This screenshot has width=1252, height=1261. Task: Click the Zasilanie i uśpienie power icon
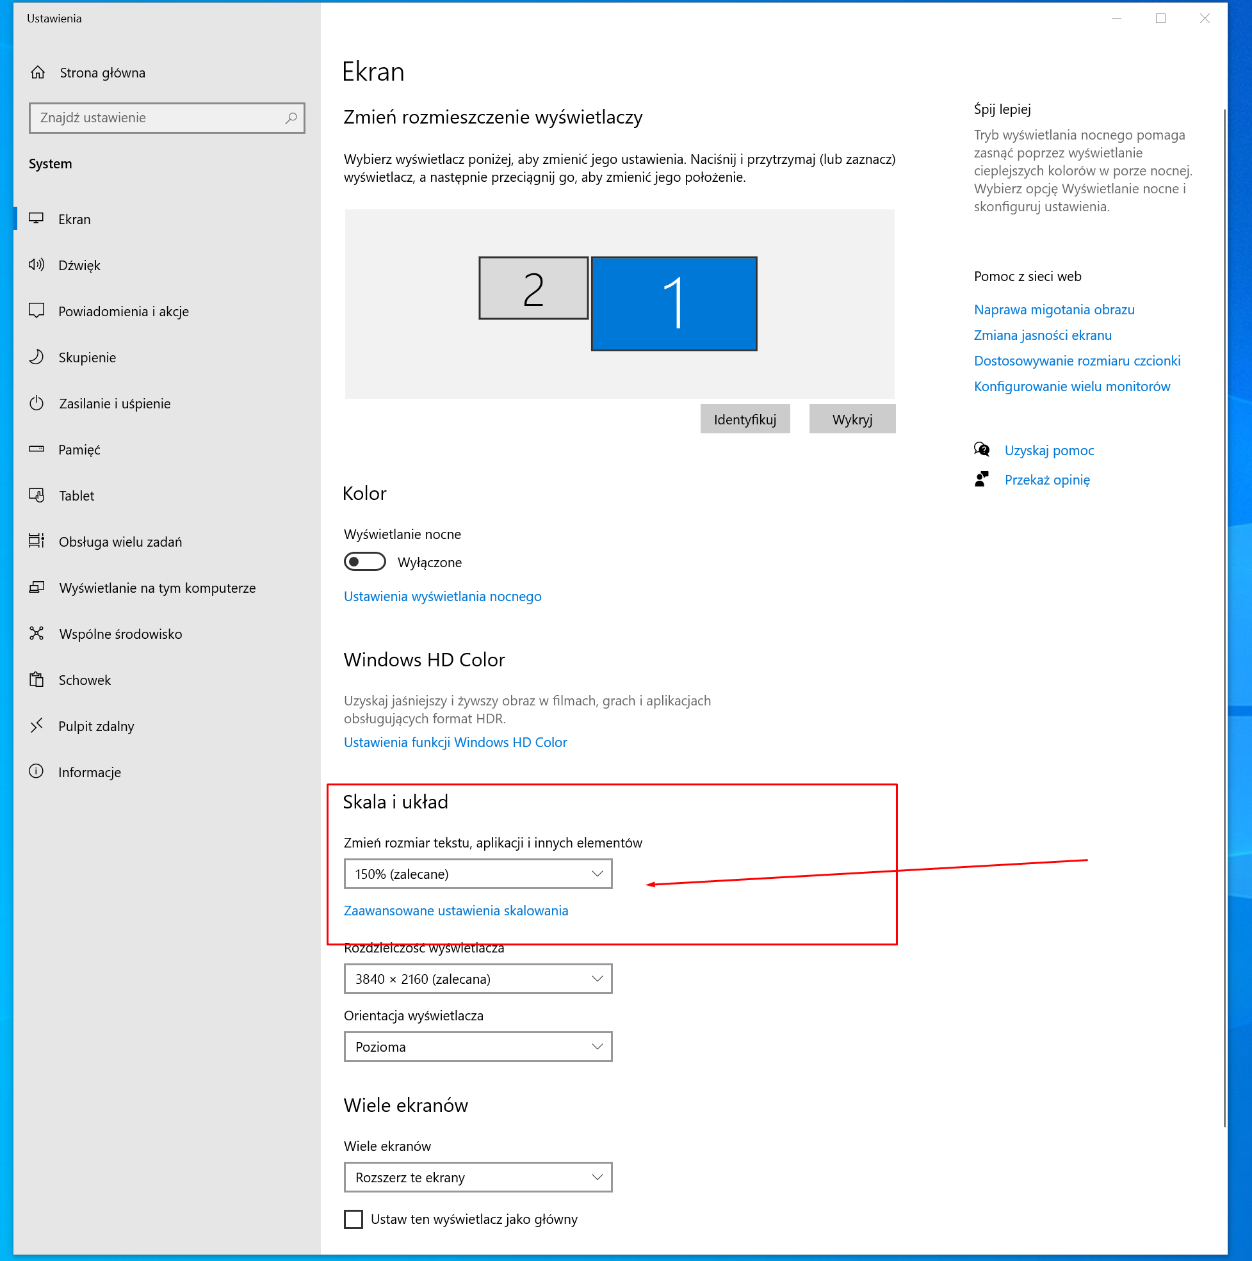pos(37,403)
